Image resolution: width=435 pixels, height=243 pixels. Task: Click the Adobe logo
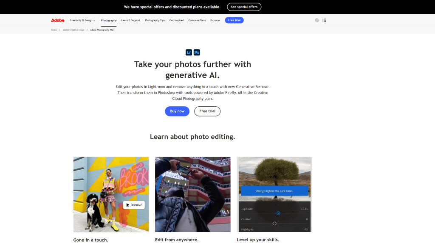click(57, 20)
